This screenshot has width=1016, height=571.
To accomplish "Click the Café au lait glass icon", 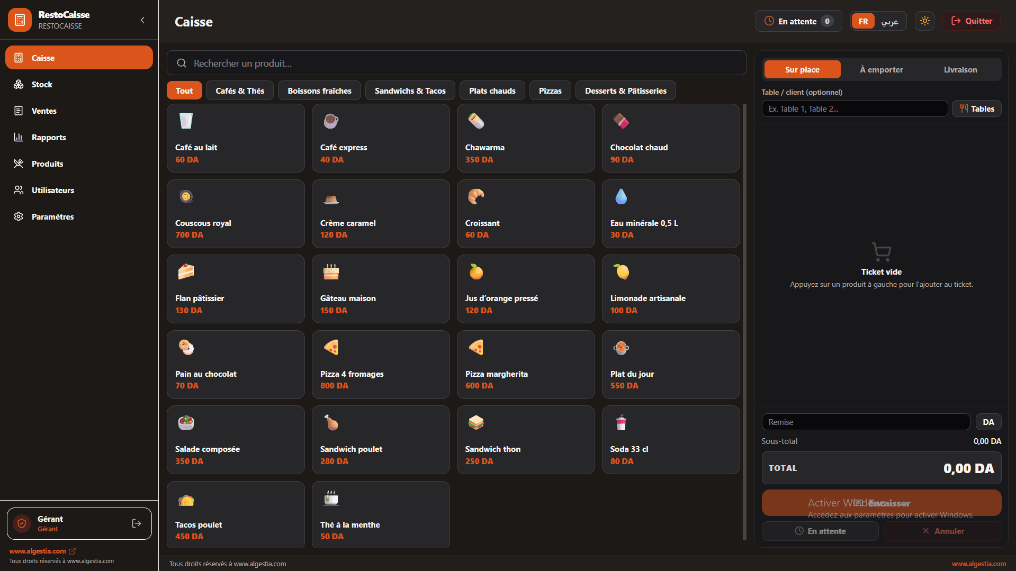I will [186, 121].
